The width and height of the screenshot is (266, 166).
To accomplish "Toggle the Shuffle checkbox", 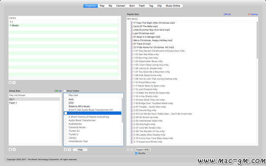I will point(136,153).
